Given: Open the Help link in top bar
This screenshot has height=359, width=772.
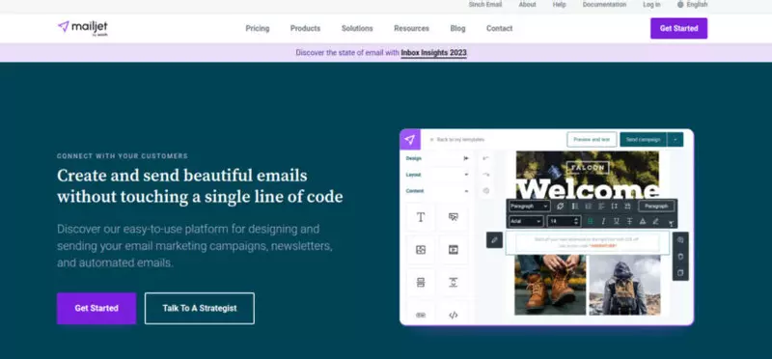Looking at the screenshot, I should [x=560, y=5].
